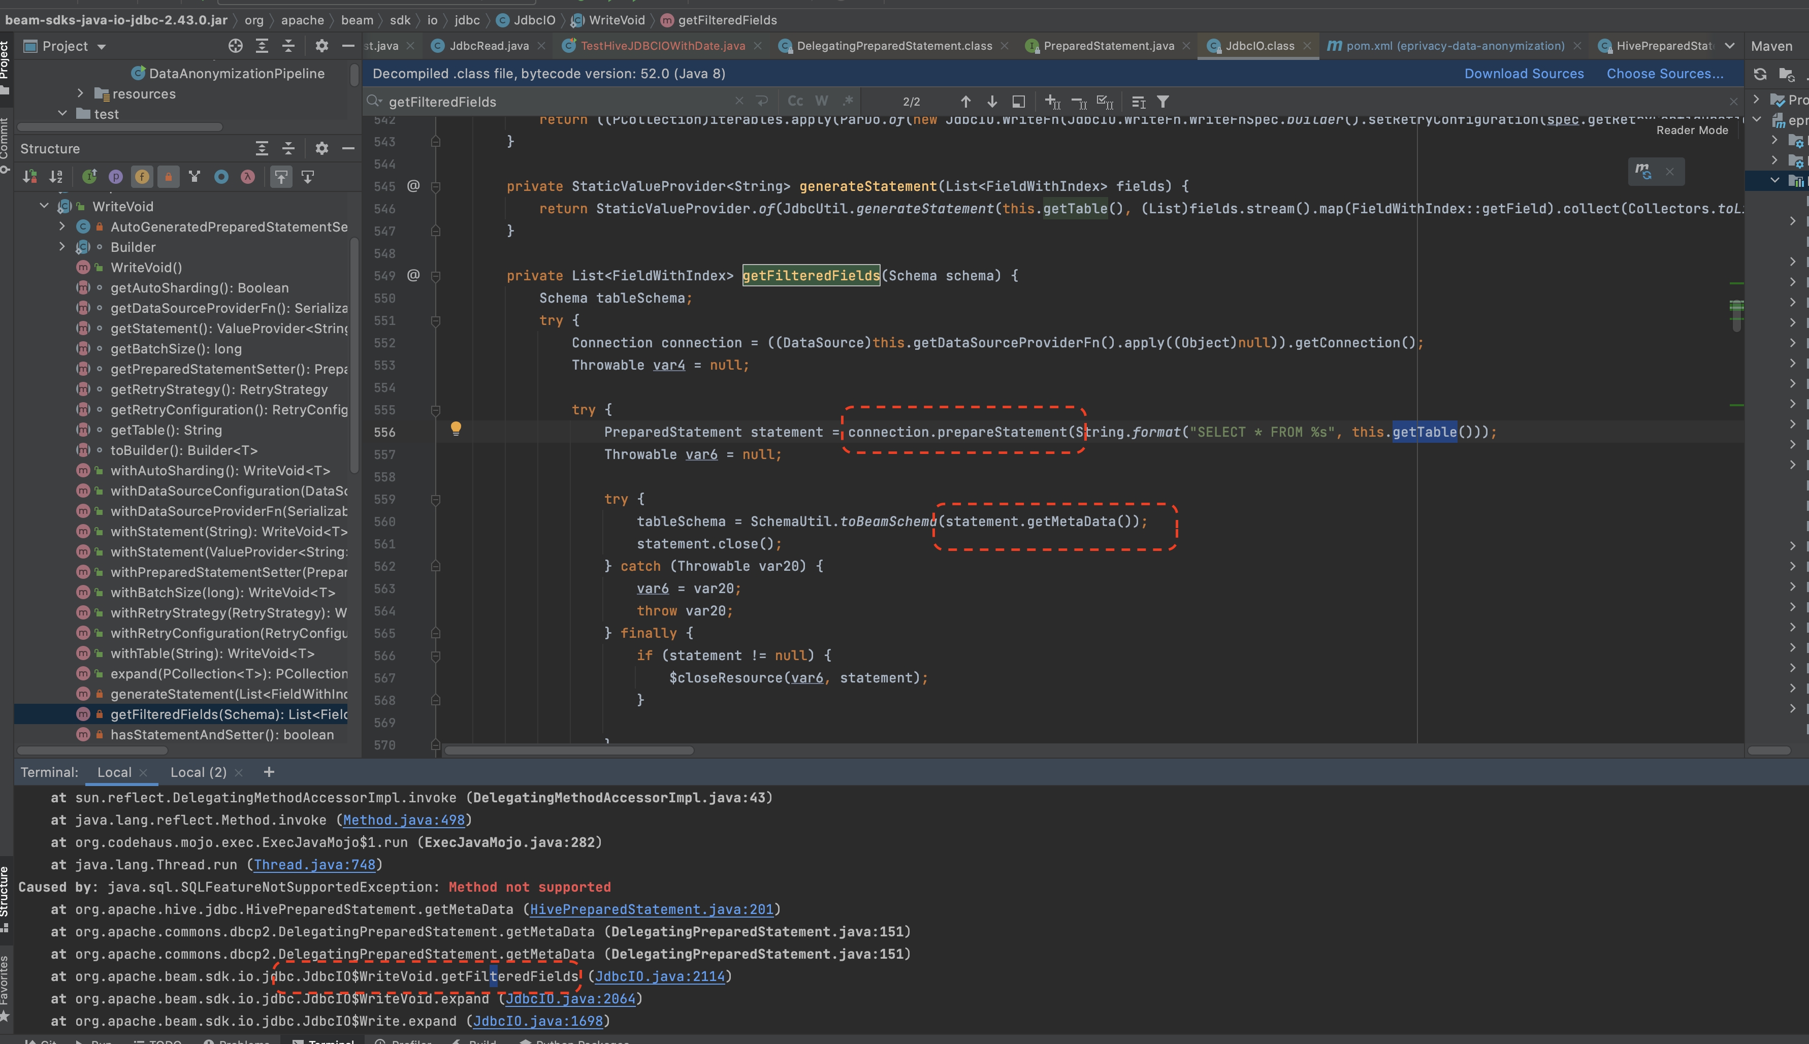The height and width of the screenshot is (1044, 1809).
Task: Click Maven reload projects icon
Action: point(1760,74)
